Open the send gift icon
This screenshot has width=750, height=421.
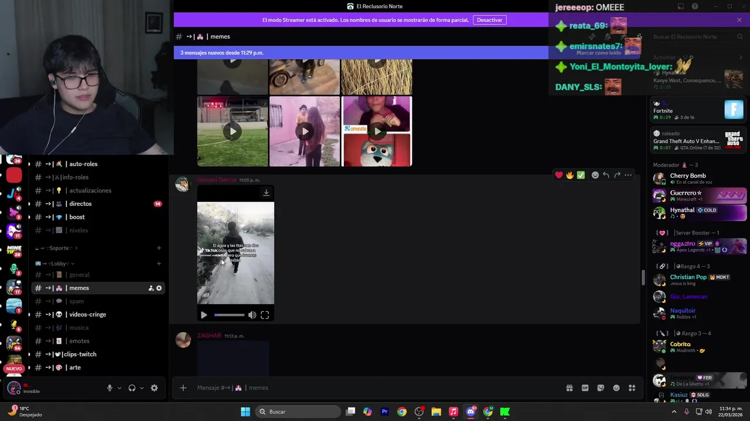[569, 388]
